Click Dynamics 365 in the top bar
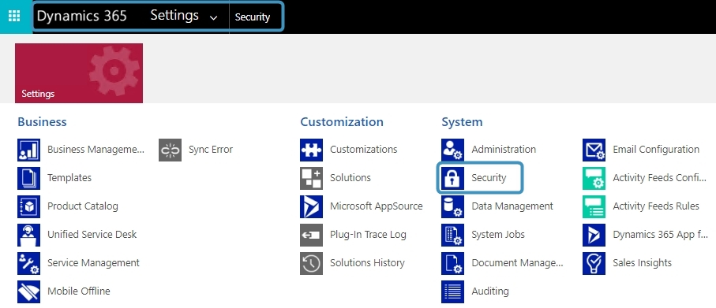The image size is (716, 308). coord(82,16)
